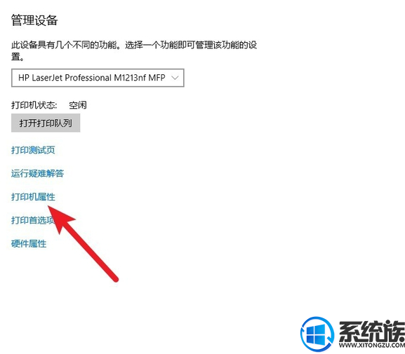405x354 pixels.
Task: Open the 硬件属性 link
Action: point(29,243)
